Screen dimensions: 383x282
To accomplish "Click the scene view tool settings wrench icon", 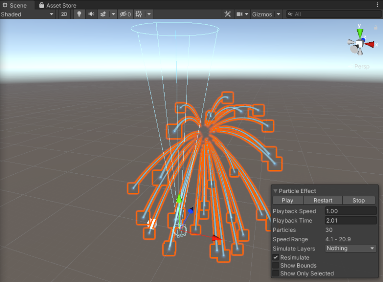I will point(227,14).
